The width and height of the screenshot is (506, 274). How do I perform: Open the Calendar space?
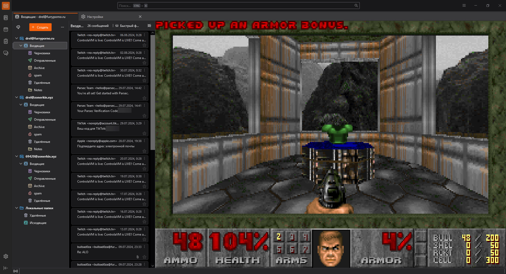[x=6, y=30]
